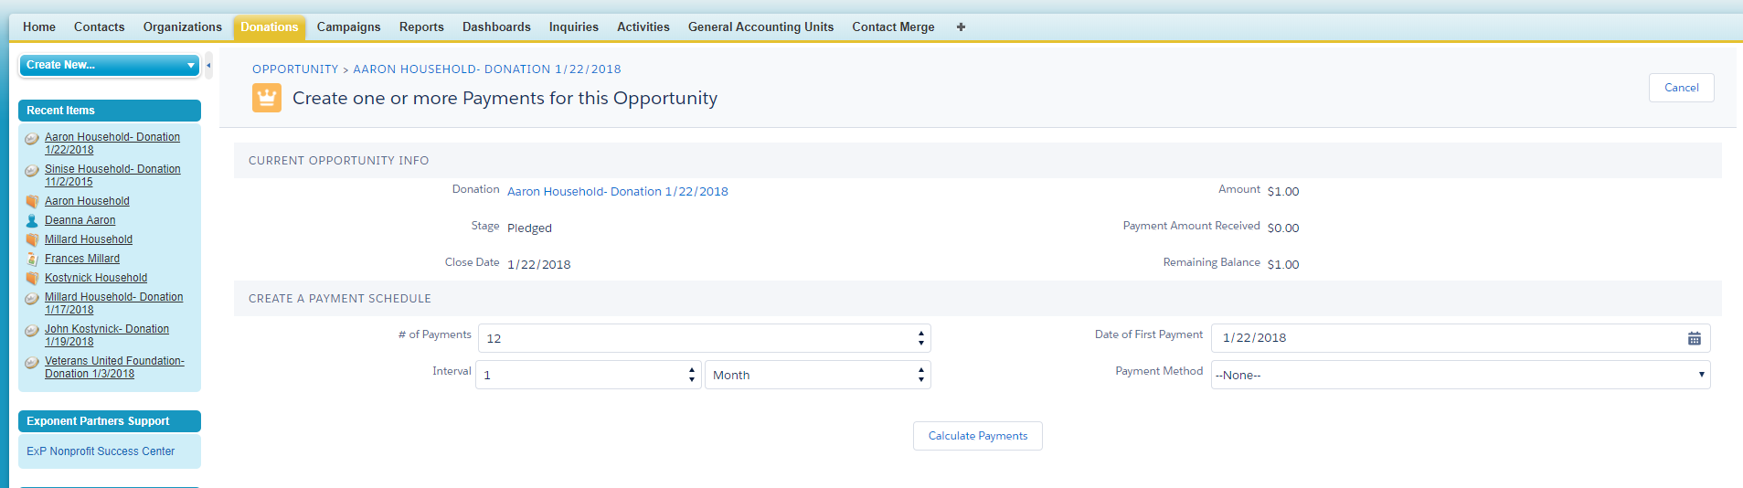Open the Create New dropdown menu
This screenshot has height=488, width=1743.
click(x=109, y=65)
